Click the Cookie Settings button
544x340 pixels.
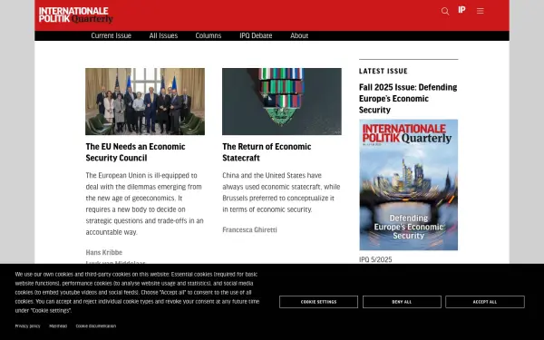tap(318, 302)
